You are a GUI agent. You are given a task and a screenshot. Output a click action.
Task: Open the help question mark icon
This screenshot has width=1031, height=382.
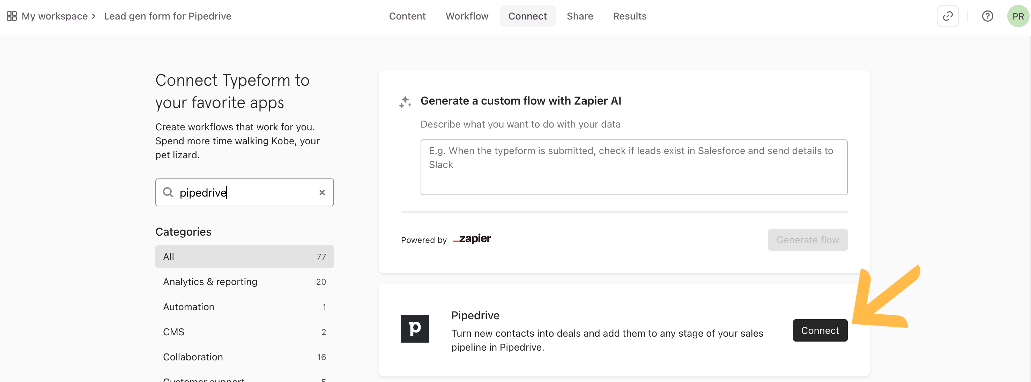point(987,16)
